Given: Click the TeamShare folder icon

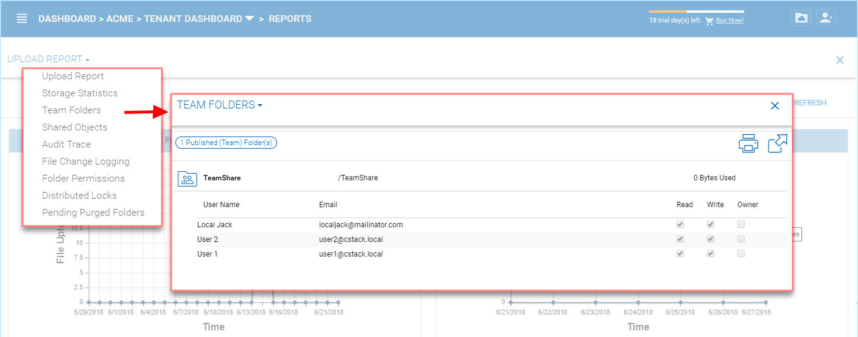Looking at the screenshot, I should [188, 179].
